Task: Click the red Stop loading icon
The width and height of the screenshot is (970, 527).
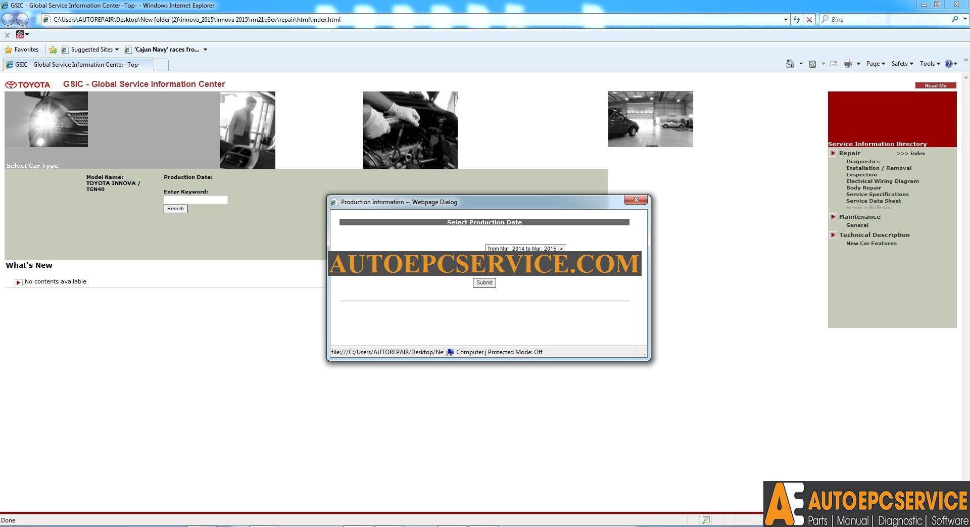Action: [809, 19]
